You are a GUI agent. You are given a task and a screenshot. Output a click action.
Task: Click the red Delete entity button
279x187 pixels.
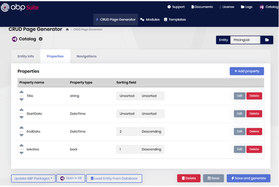point(189,178)
